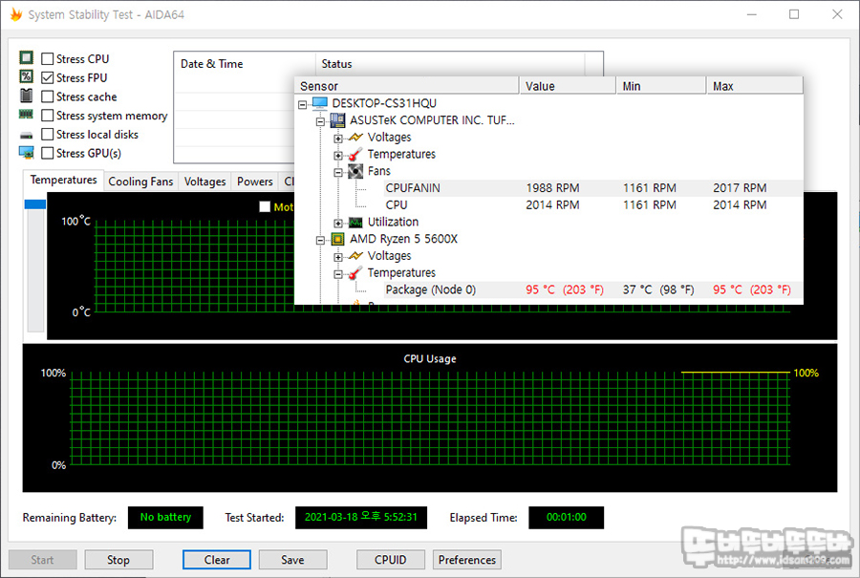Viewport: 860px width, 578px height.
Task: Open the Cooling Fans tab
Action: [140, 182]
